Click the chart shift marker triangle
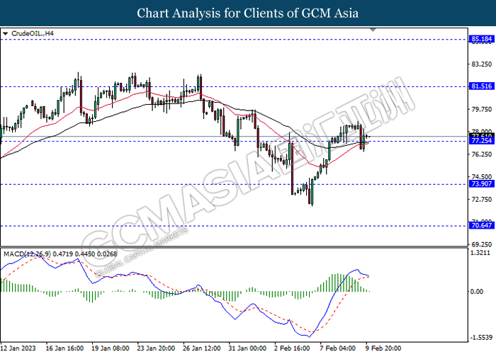The height and width of the screenshot is (354, 496). click(373, 30)
